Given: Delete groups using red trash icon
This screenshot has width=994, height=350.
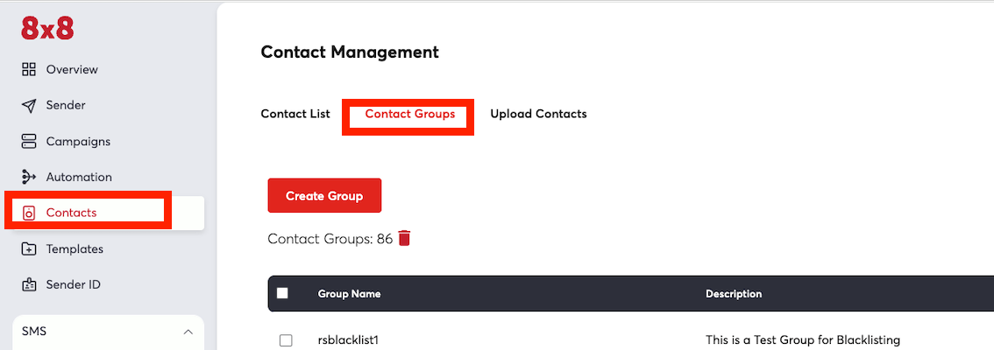Looking at the screenshot, I should coord(404,238).
